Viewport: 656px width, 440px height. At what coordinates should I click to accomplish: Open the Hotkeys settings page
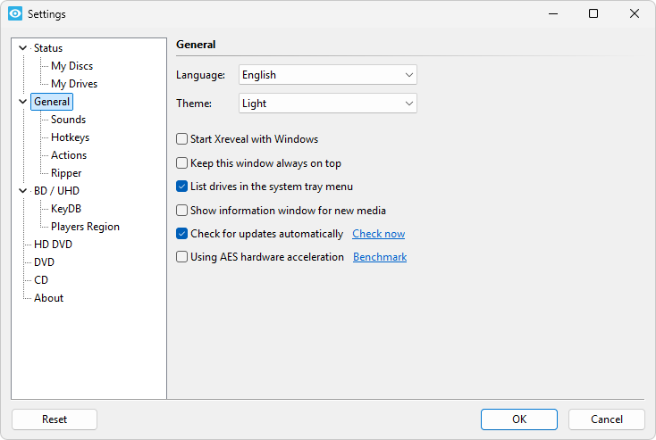[70, 137]
